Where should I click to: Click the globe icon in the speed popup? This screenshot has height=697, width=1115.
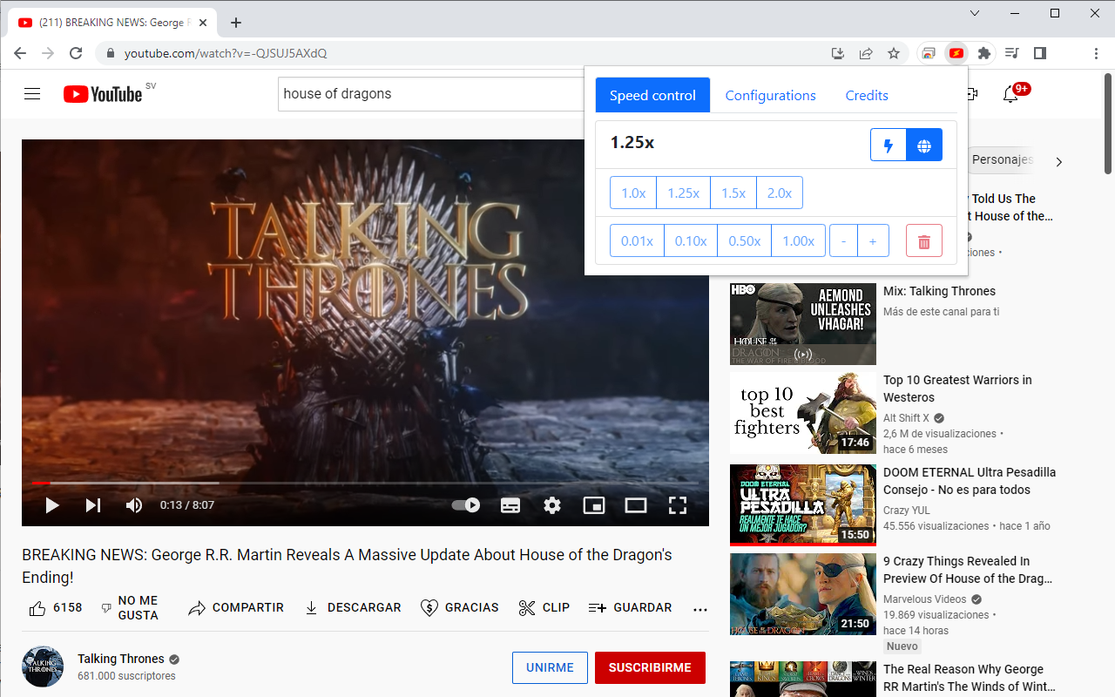[x=924, y=145]
